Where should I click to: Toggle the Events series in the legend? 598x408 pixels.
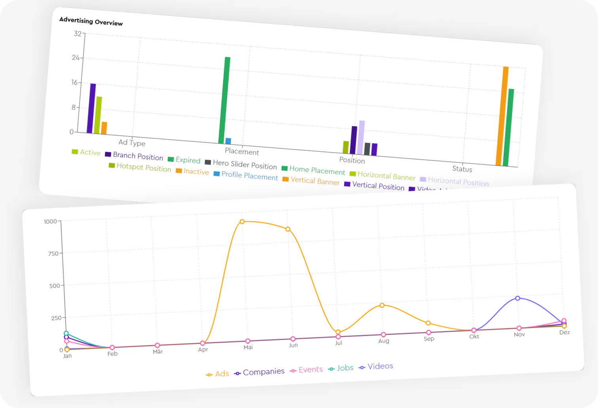click(307, 370)
